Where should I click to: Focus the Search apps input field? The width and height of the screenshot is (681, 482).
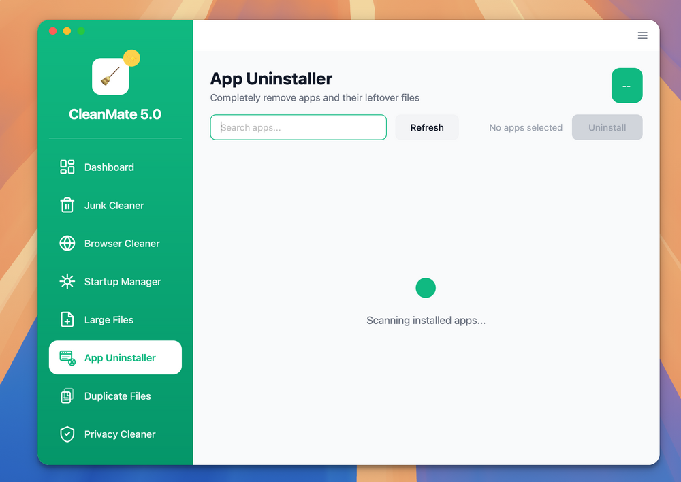298,127
